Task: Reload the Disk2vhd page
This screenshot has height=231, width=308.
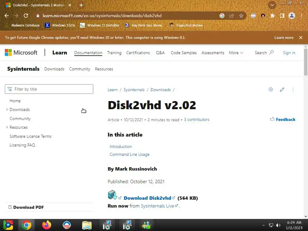Action: click(26, 16)
